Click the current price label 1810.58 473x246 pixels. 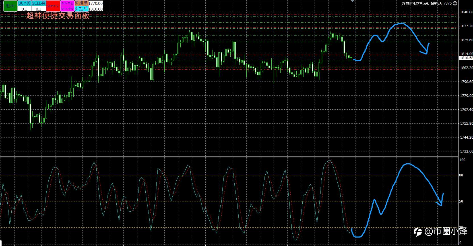[x=466, y=58]
